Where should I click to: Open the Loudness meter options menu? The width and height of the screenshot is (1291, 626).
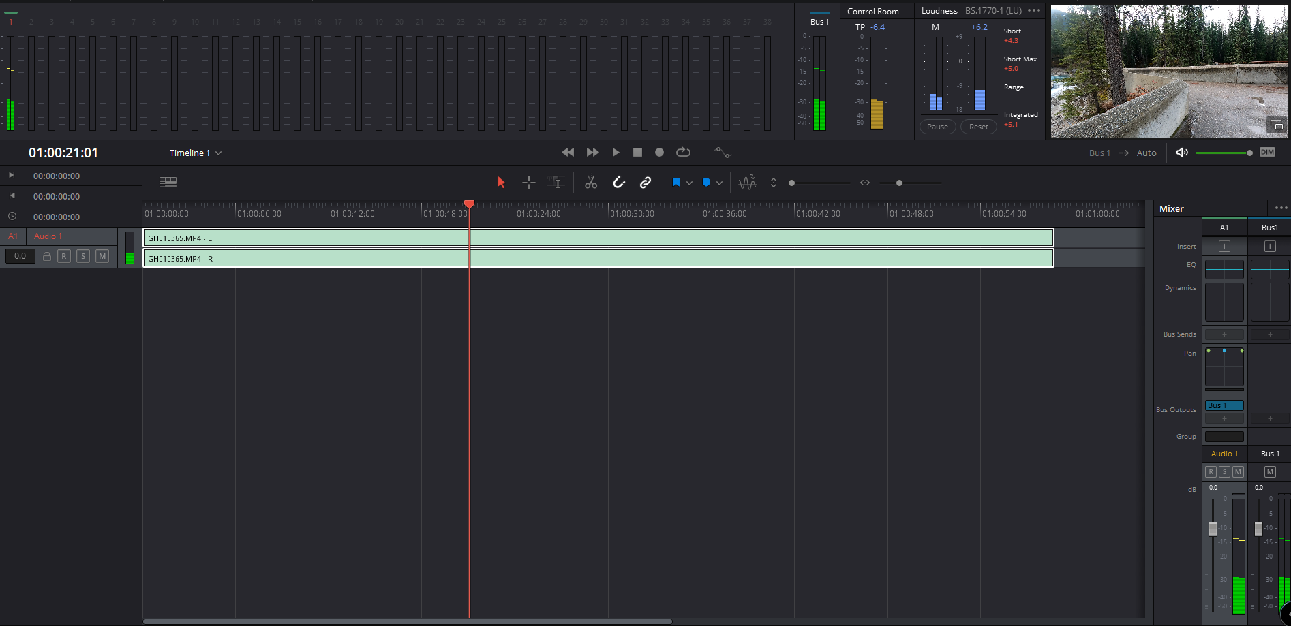pos(1034,10)
